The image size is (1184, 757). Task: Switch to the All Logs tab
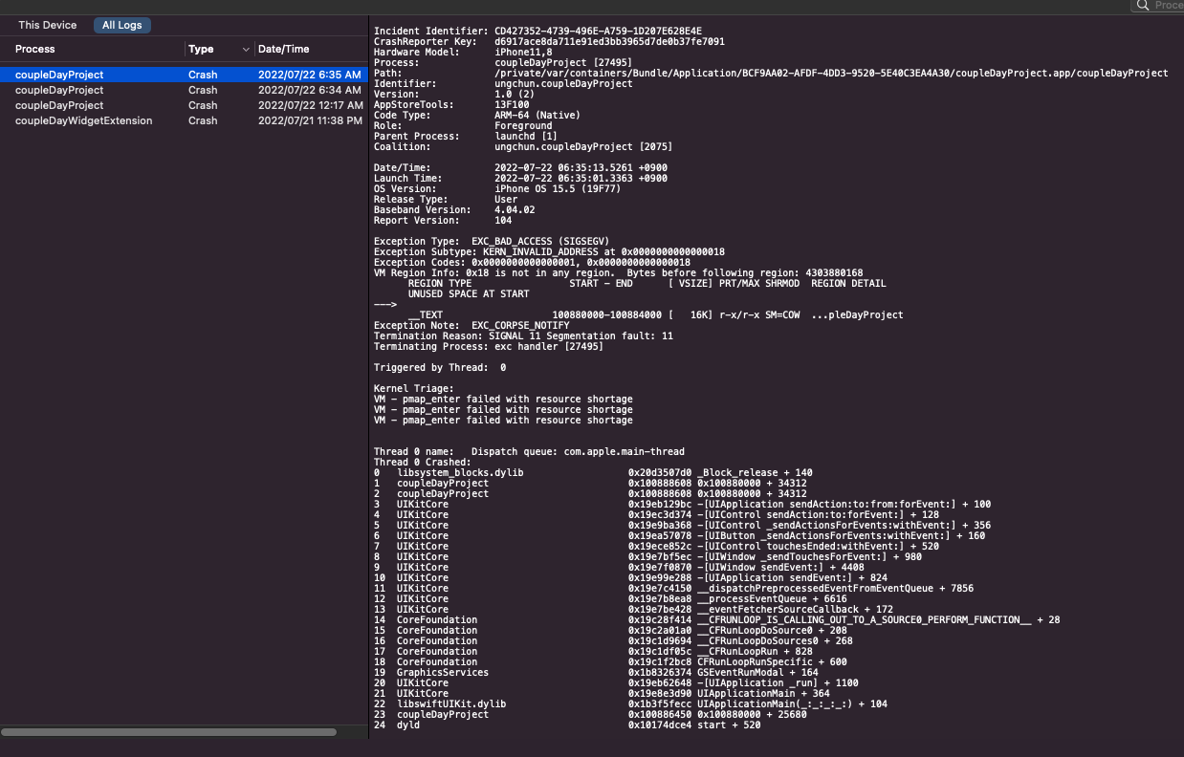(x=122, y=25)
